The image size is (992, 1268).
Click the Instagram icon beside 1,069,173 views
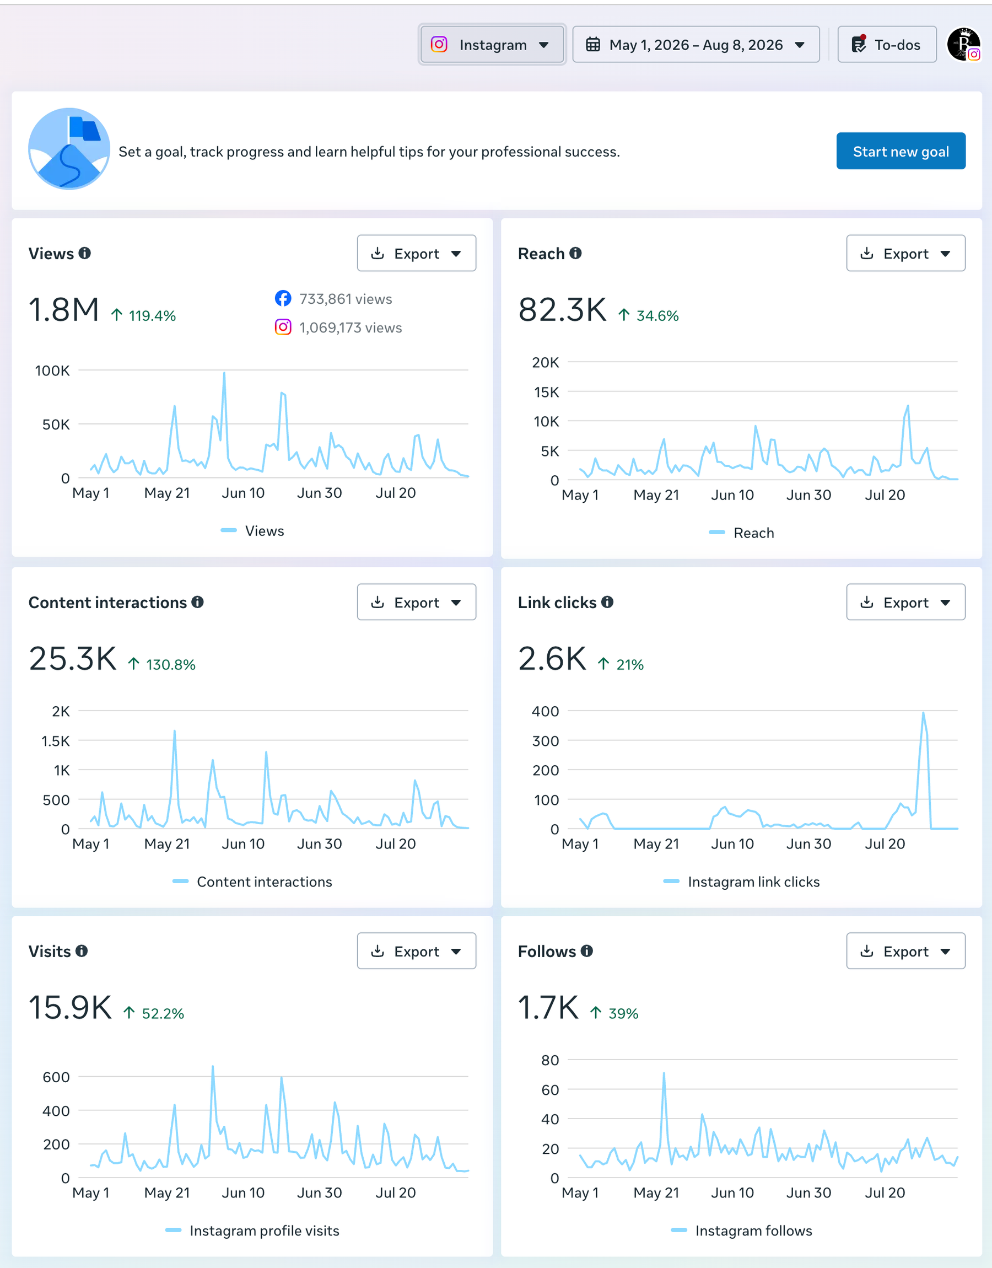(x=283, y=327)
